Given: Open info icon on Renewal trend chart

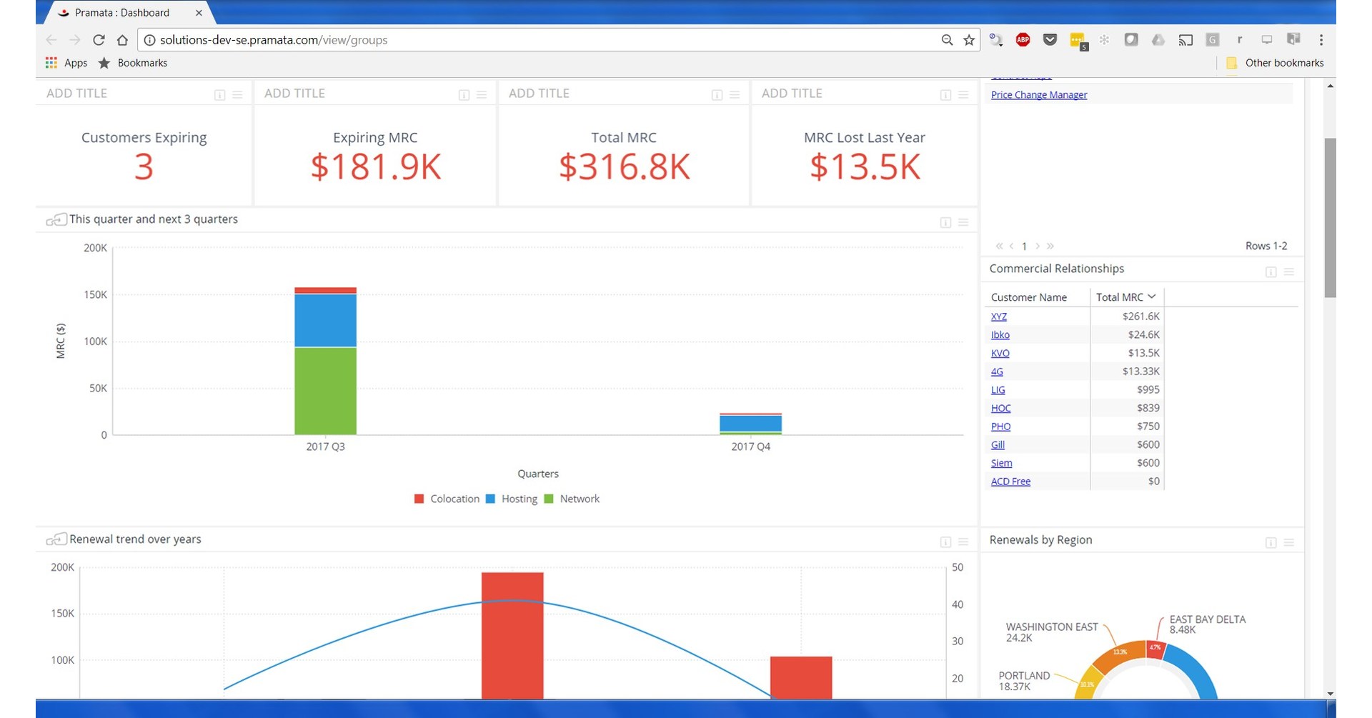Looking at the screenshot, I should tap(946, 542).
